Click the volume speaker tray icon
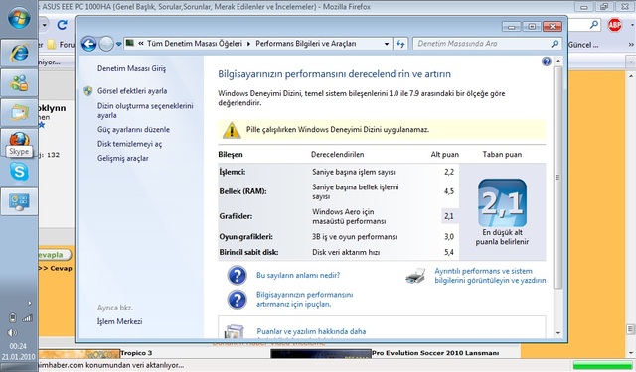Viewport: 636px width, 372px height. [x=12, y=332]
